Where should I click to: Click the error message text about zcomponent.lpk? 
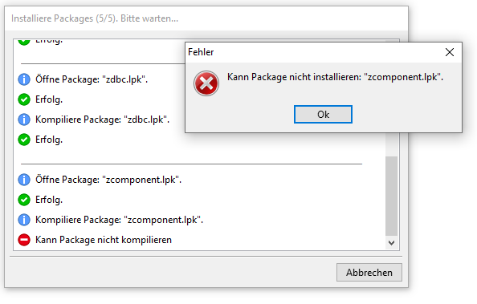pos(335,77)
